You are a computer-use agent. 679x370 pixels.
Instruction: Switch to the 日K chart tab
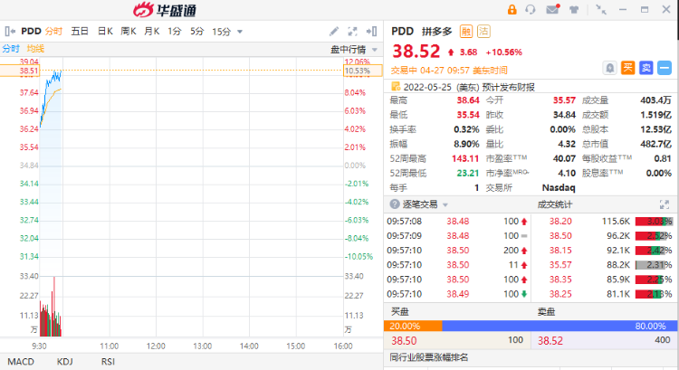(x=105, y=31)
